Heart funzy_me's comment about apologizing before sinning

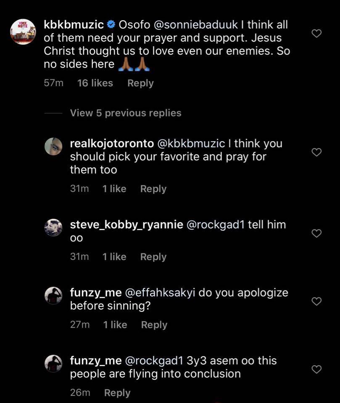pyautogui.click(x=317, y=301)
